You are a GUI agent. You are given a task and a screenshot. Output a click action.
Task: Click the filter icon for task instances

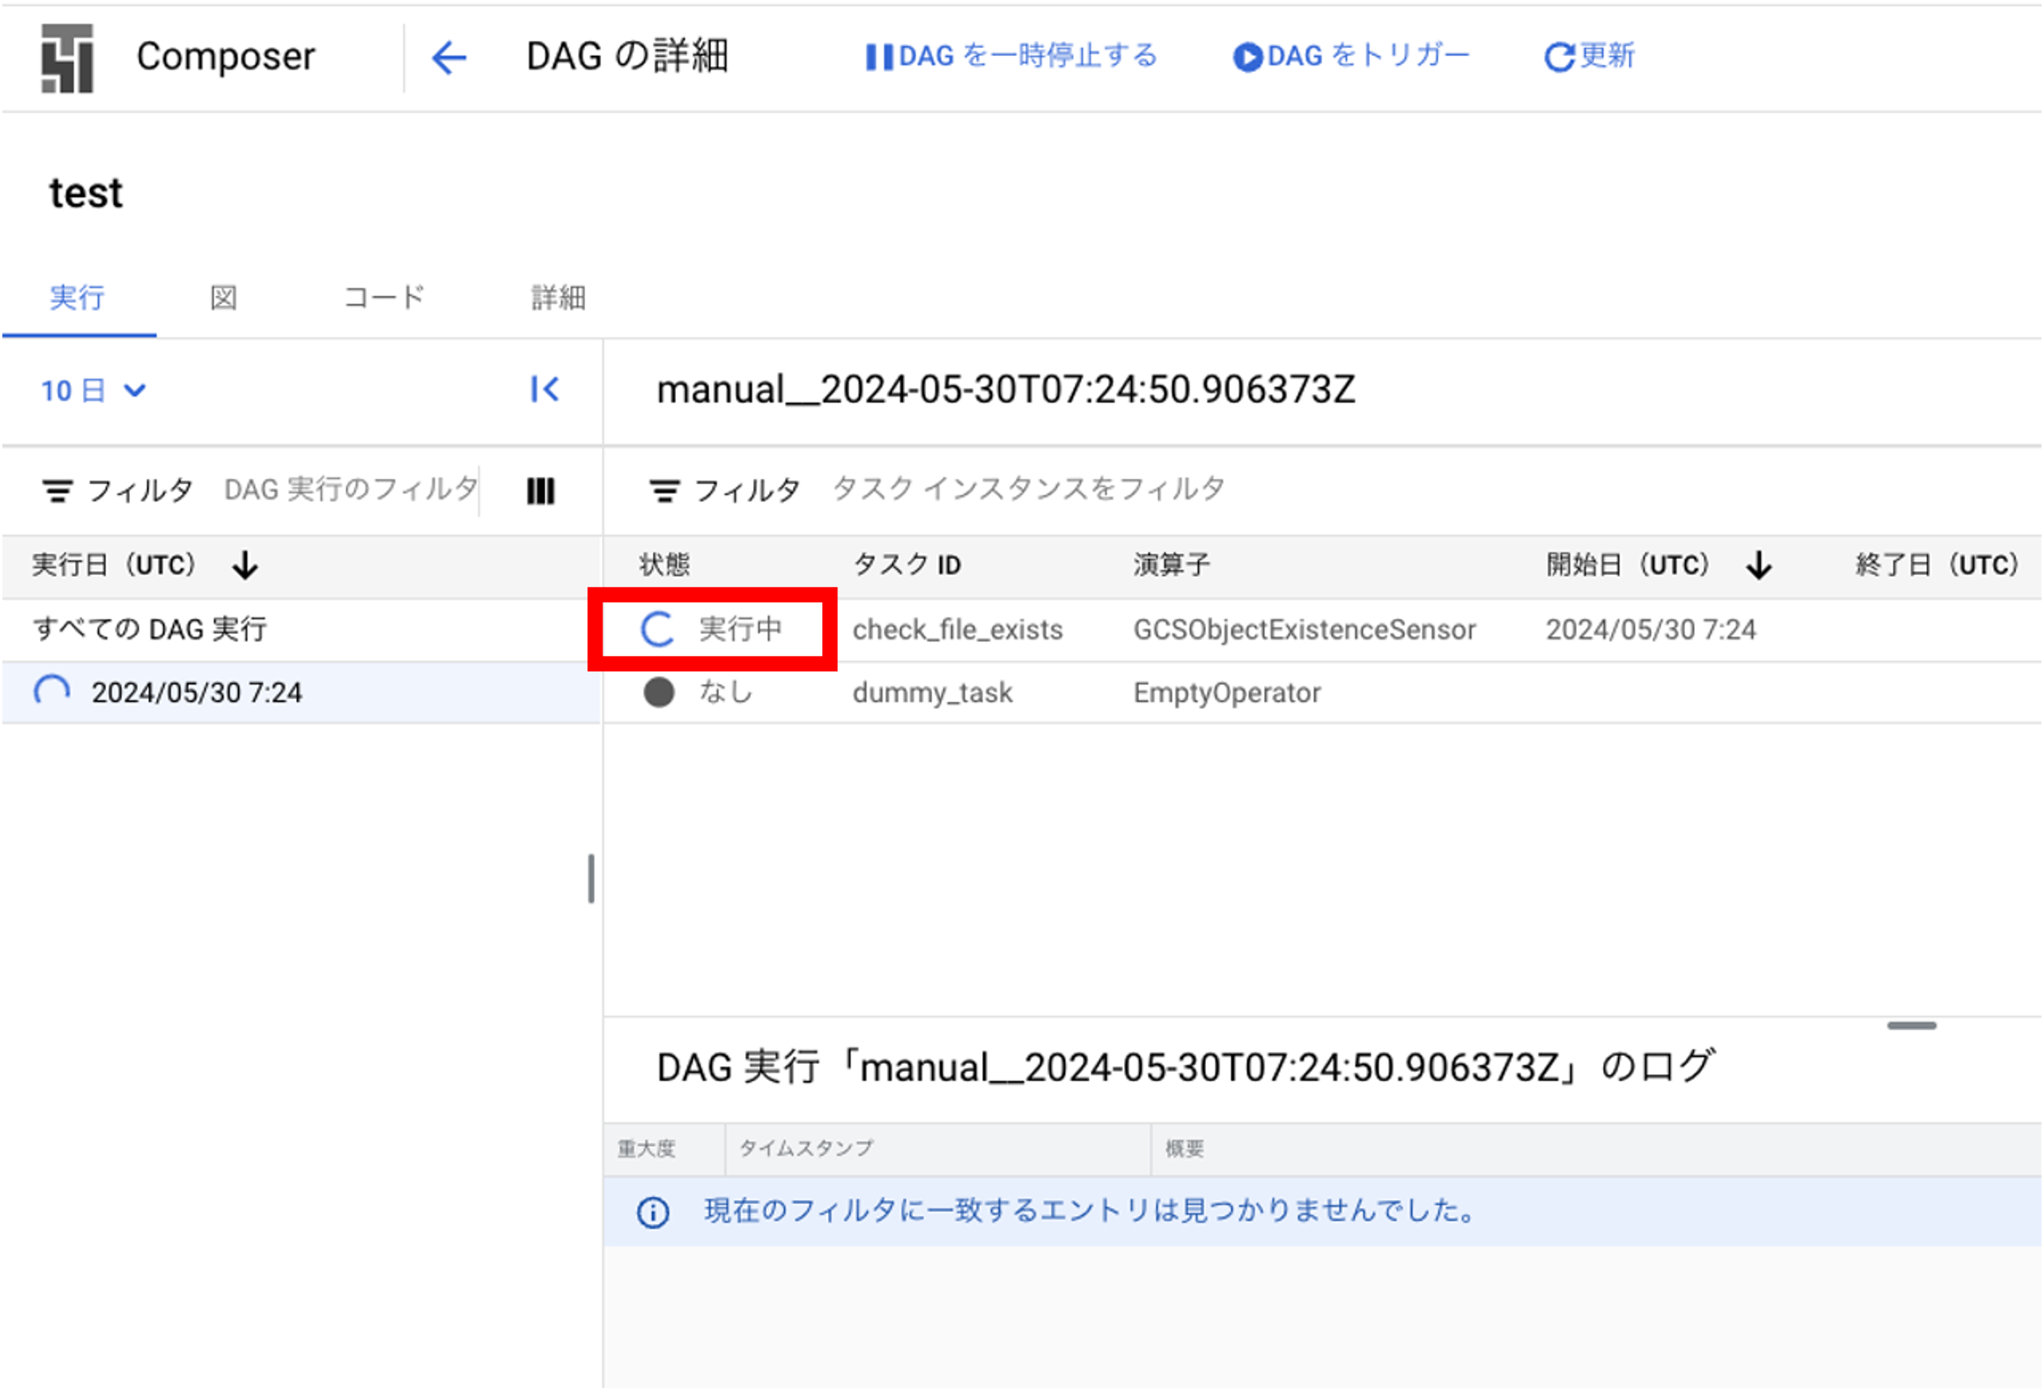point(665,490)
